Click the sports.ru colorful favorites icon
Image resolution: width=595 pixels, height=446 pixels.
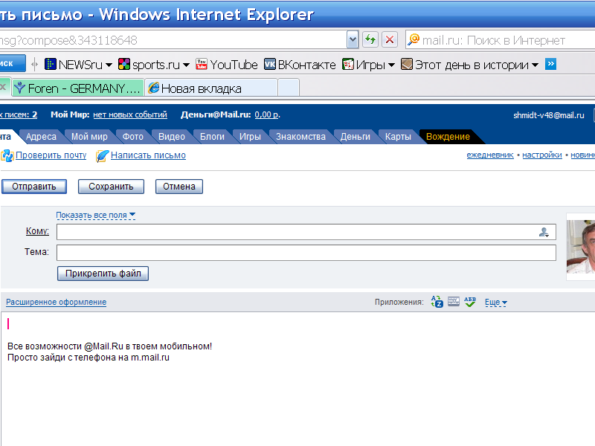coord(124,65)
